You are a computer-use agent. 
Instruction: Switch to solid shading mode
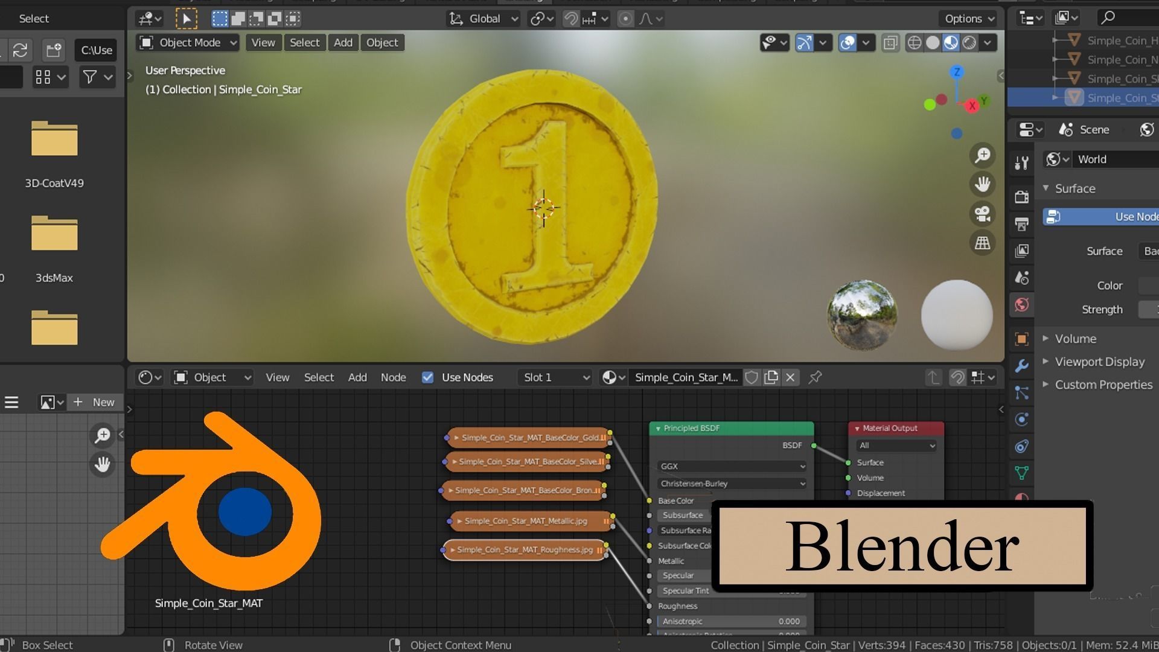click(933, 43)
